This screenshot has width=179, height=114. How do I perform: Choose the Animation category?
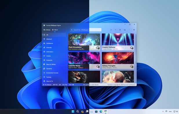[x=54, y=52]
